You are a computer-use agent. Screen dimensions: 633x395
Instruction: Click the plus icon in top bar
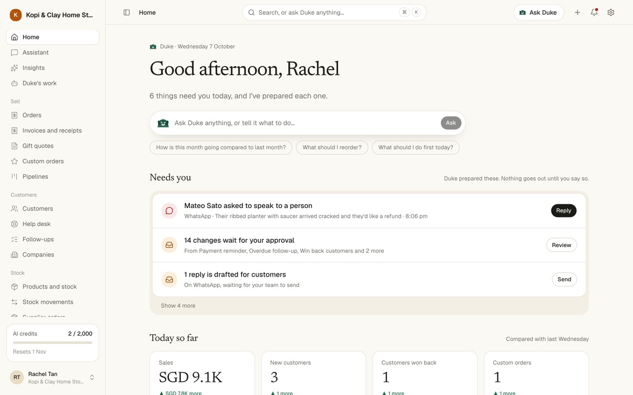pyautogui.click(x=577, y=13)
